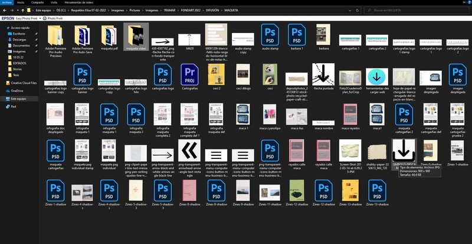Switch to the Inicio ribbon tab

[21, 2]
